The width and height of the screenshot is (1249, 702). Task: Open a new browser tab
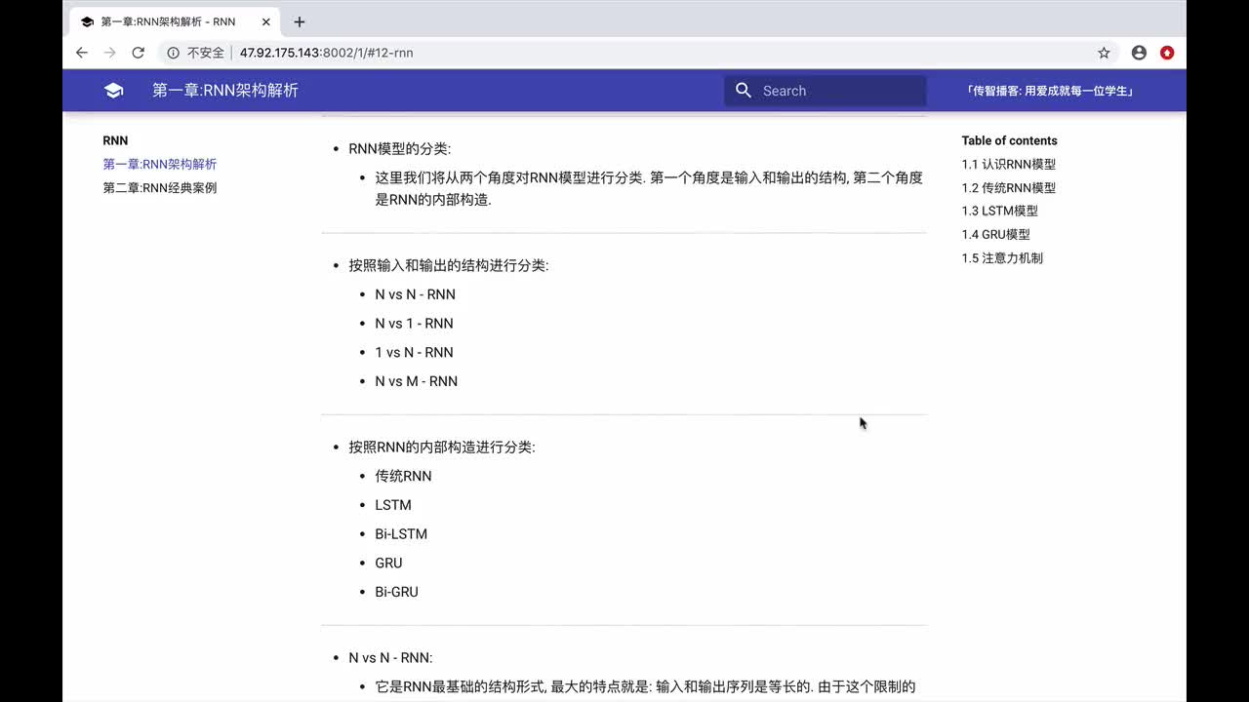300,21
